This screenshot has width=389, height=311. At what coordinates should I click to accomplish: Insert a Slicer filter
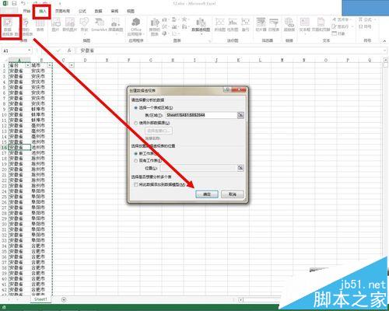(x=261, y=26)
